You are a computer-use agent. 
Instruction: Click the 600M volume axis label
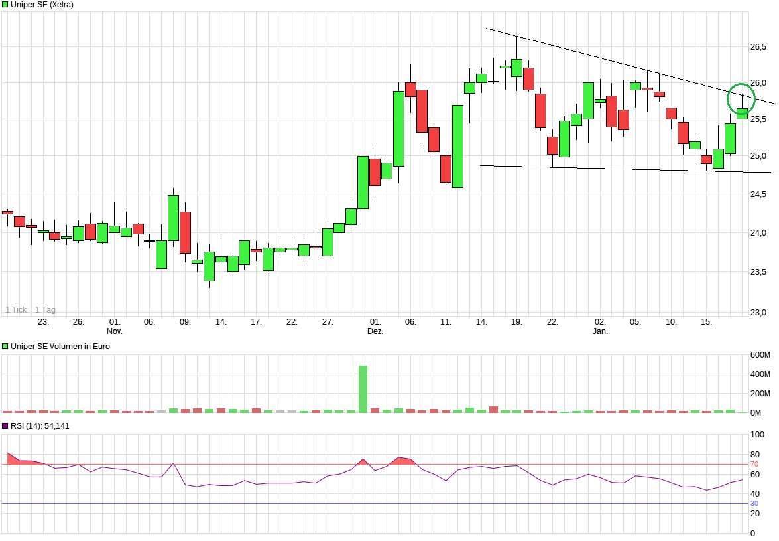(760, 355)
